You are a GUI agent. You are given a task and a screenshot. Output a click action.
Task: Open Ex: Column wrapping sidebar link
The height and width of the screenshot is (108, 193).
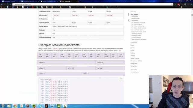(138, 30)
